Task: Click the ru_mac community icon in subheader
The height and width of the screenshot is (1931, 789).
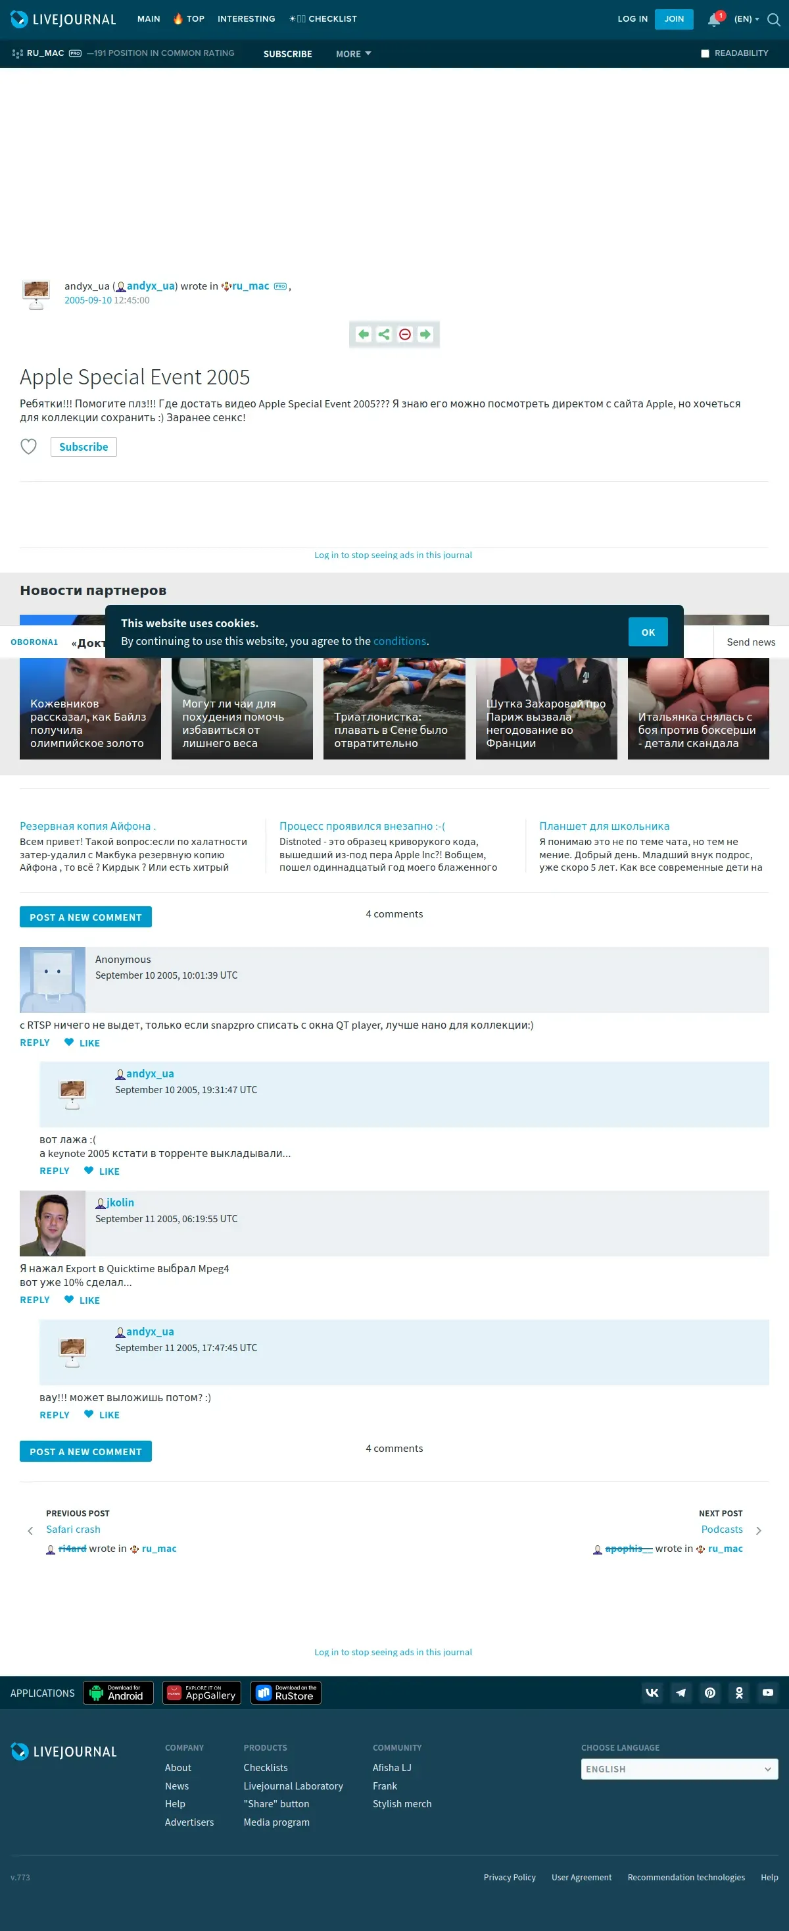Action: pos(17,54)
